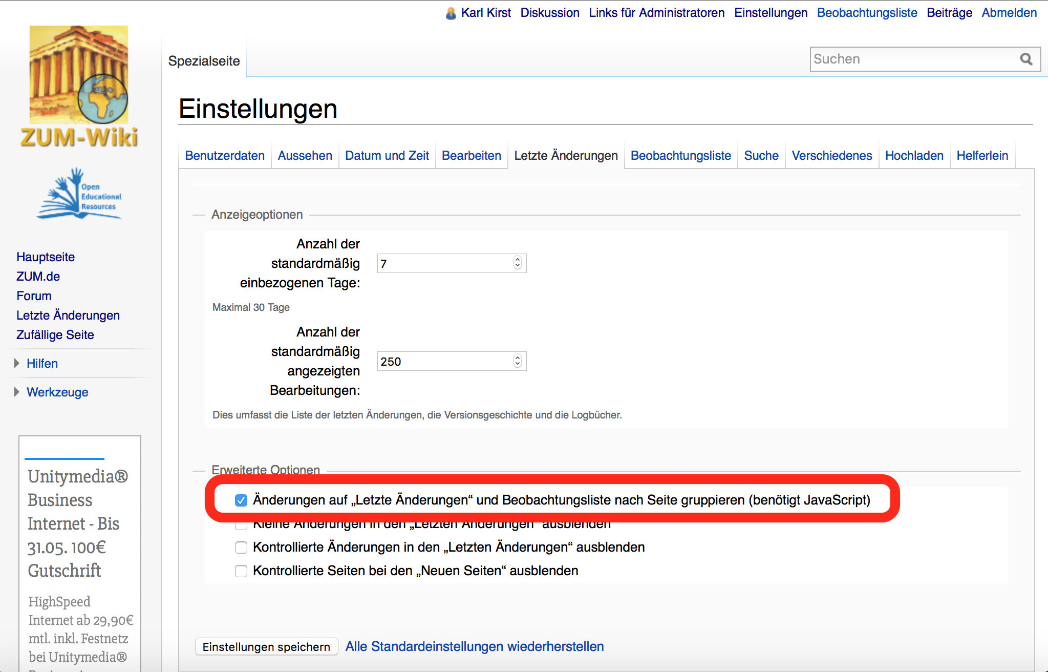Click Alle Standardeinstellungen wiederherstellen link

coord(474,647)
